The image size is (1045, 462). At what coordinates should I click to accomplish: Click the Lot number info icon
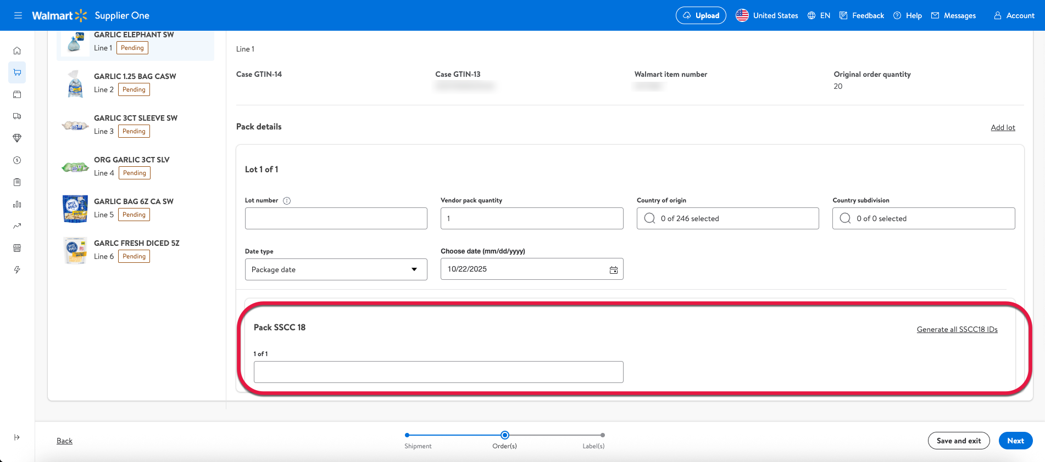287,201
